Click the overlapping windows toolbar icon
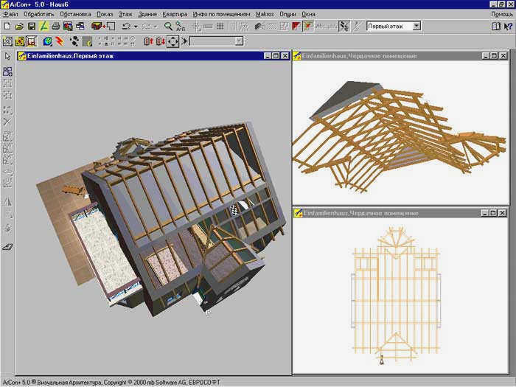Image resolution: width=516 pixels, height=387 pixels. tap(80, 26)
